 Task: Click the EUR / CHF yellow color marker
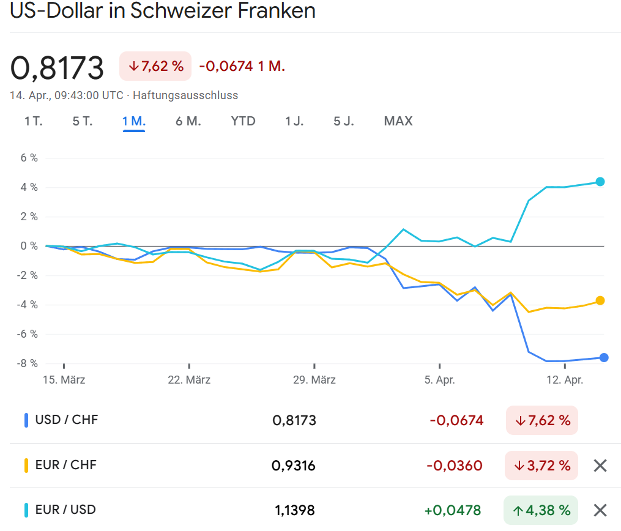tap(26, 466)
